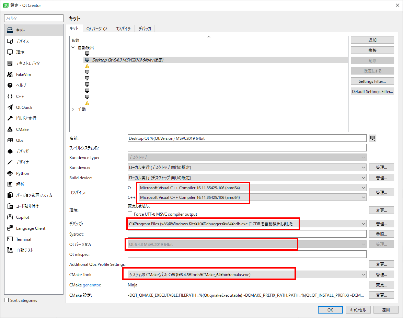The width and height of the screenshot is (403, 318).
Task: Click the 適用 button
Action: pyautogui.click(x=386, y=310)
